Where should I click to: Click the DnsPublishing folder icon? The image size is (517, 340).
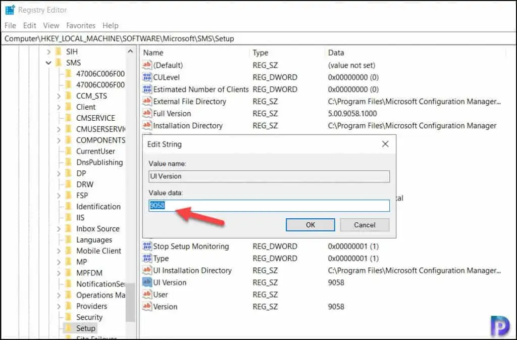pyautogui.click(x=69, y=162)
